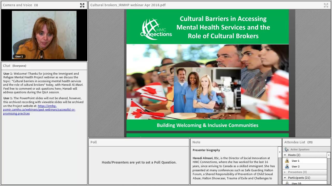Click the Attendee List (23) title
The image size is (332, 186).
tap(298, 142)
